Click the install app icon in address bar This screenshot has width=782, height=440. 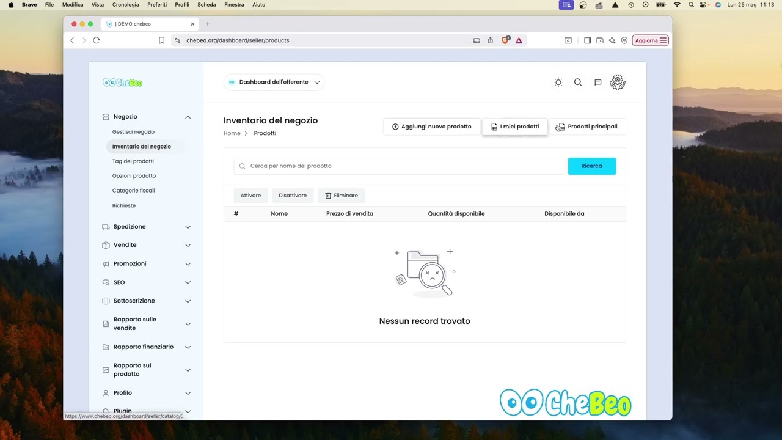point(477,40)
